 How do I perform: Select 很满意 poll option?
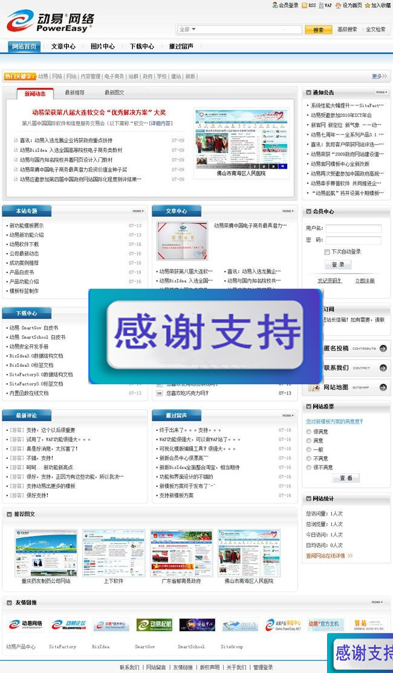click(x=308, y=432)
